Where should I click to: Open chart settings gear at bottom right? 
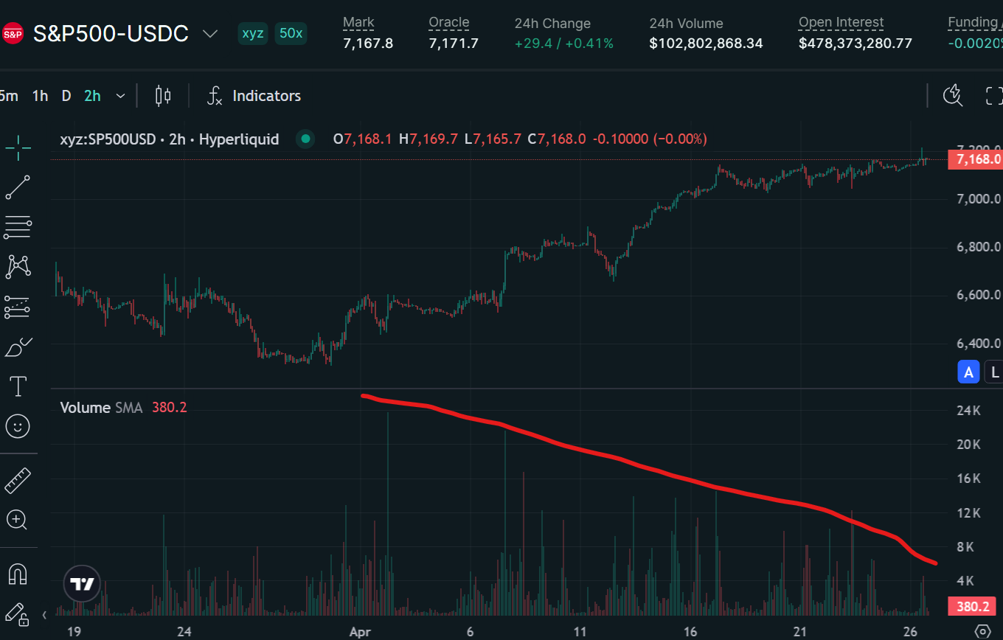[x=983, y=632]
